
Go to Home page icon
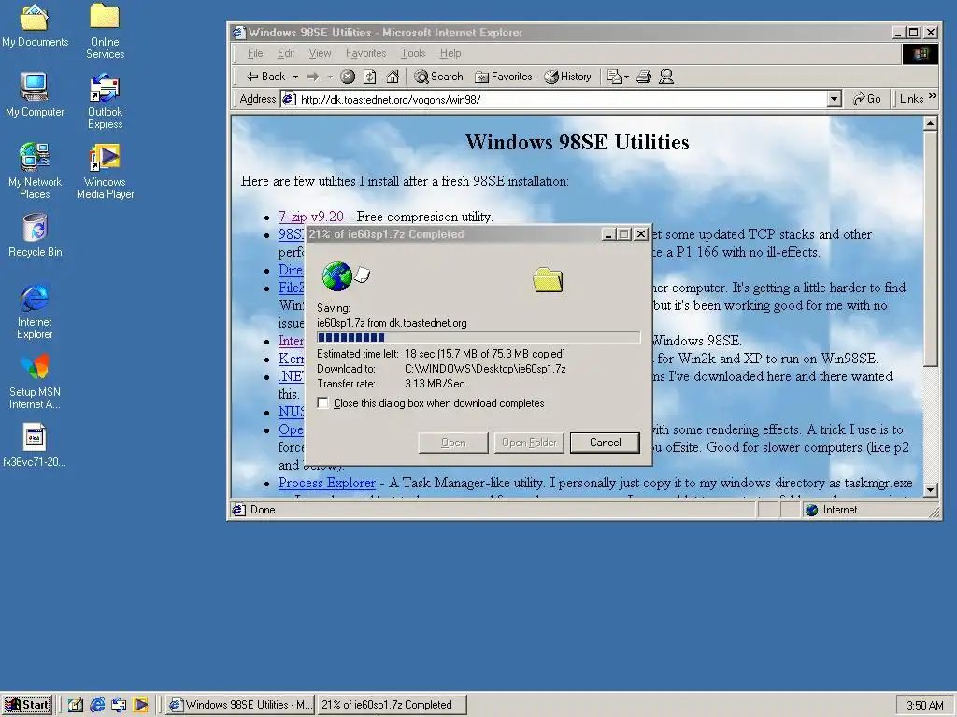(393, 77)
